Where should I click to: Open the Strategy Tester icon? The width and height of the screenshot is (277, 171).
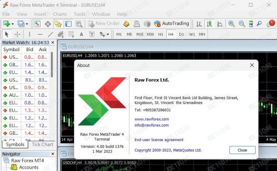(79, 24)
